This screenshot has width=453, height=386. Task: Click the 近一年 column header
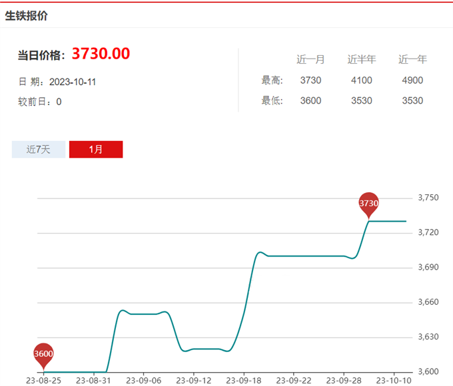[412, 59]
